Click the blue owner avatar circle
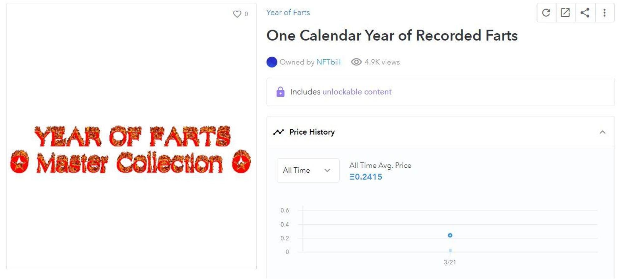624x279 pixels. (x=272, y=62)
